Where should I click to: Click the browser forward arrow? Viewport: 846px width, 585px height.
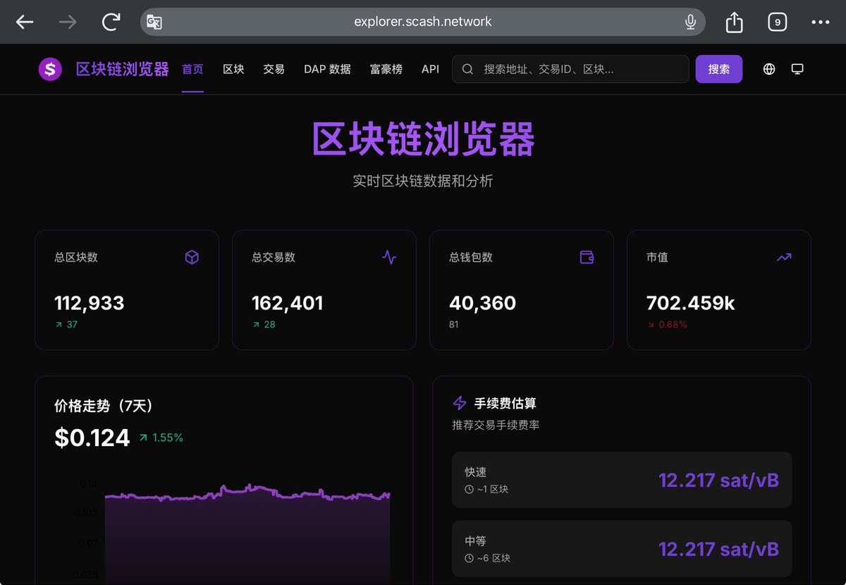point(68,23)
